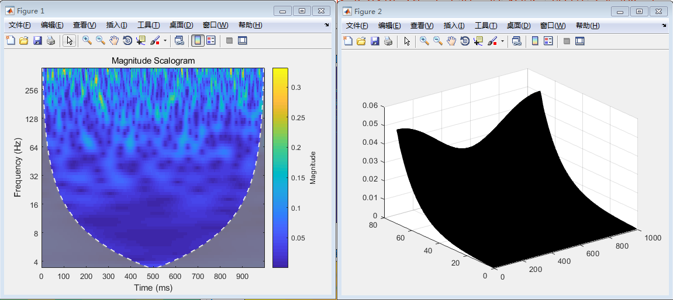Expand Brush color dropdown arrow in Figure 2
The width and height of the screenshot is (673, 300).
click(502, 41)
